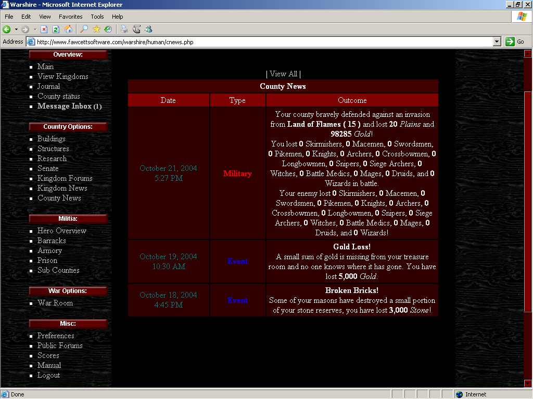Screen dimensions: 533x399
Task: Launch the Messenger toolbar icon
Action: click(148, 29)
